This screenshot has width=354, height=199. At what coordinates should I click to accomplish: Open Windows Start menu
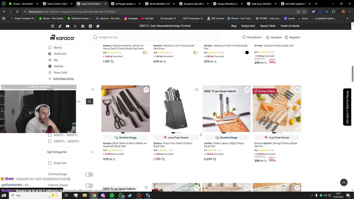tap(4, 195)
